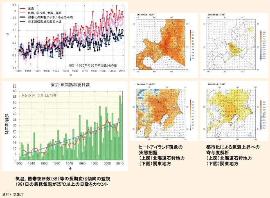Click the red 東京 legend entry
The width and height of the screenshot is (270, 198).
pyautogui.click(x=27, y=9)
